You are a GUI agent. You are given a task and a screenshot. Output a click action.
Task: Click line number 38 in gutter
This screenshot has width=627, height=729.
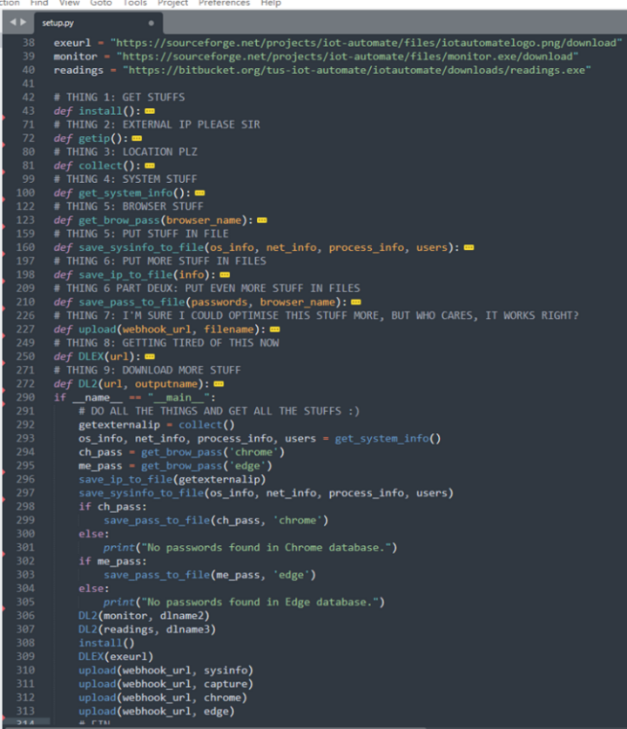click(x=29, y=43)
